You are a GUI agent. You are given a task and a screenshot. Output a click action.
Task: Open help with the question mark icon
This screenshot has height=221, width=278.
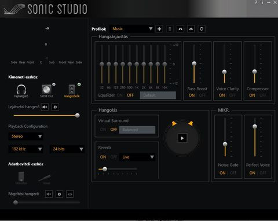[256, 2]
